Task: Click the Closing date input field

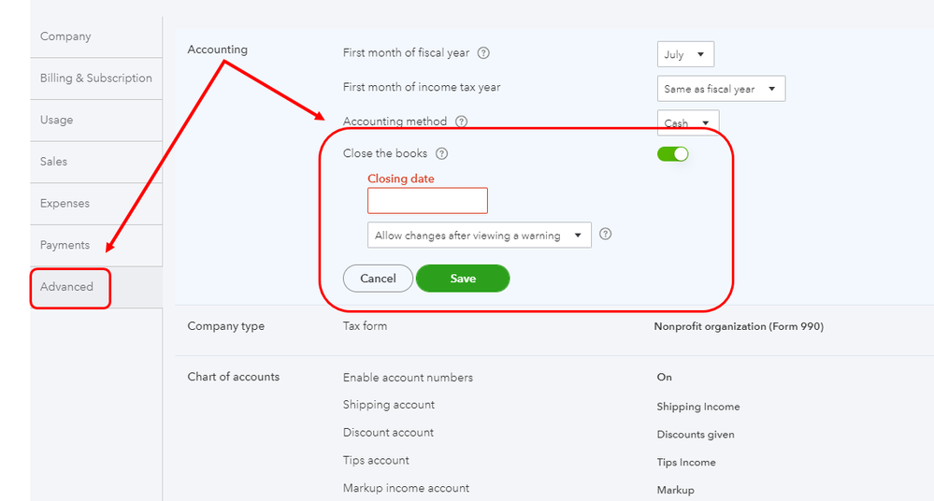Action: pyautogui.click(x=427, y=201)
